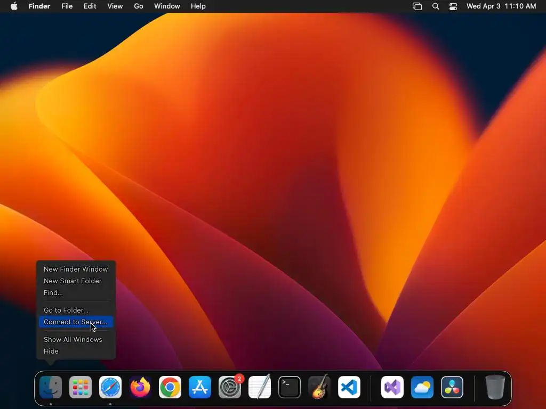Open purple Visual Studio icon
The height and width of the screenshot is (409, 546).
[392, 387]
